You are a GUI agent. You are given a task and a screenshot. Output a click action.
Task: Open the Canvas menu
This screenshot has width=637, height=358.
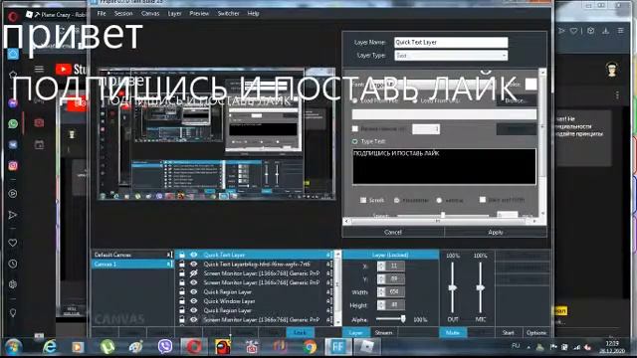(x=150, y=13)
